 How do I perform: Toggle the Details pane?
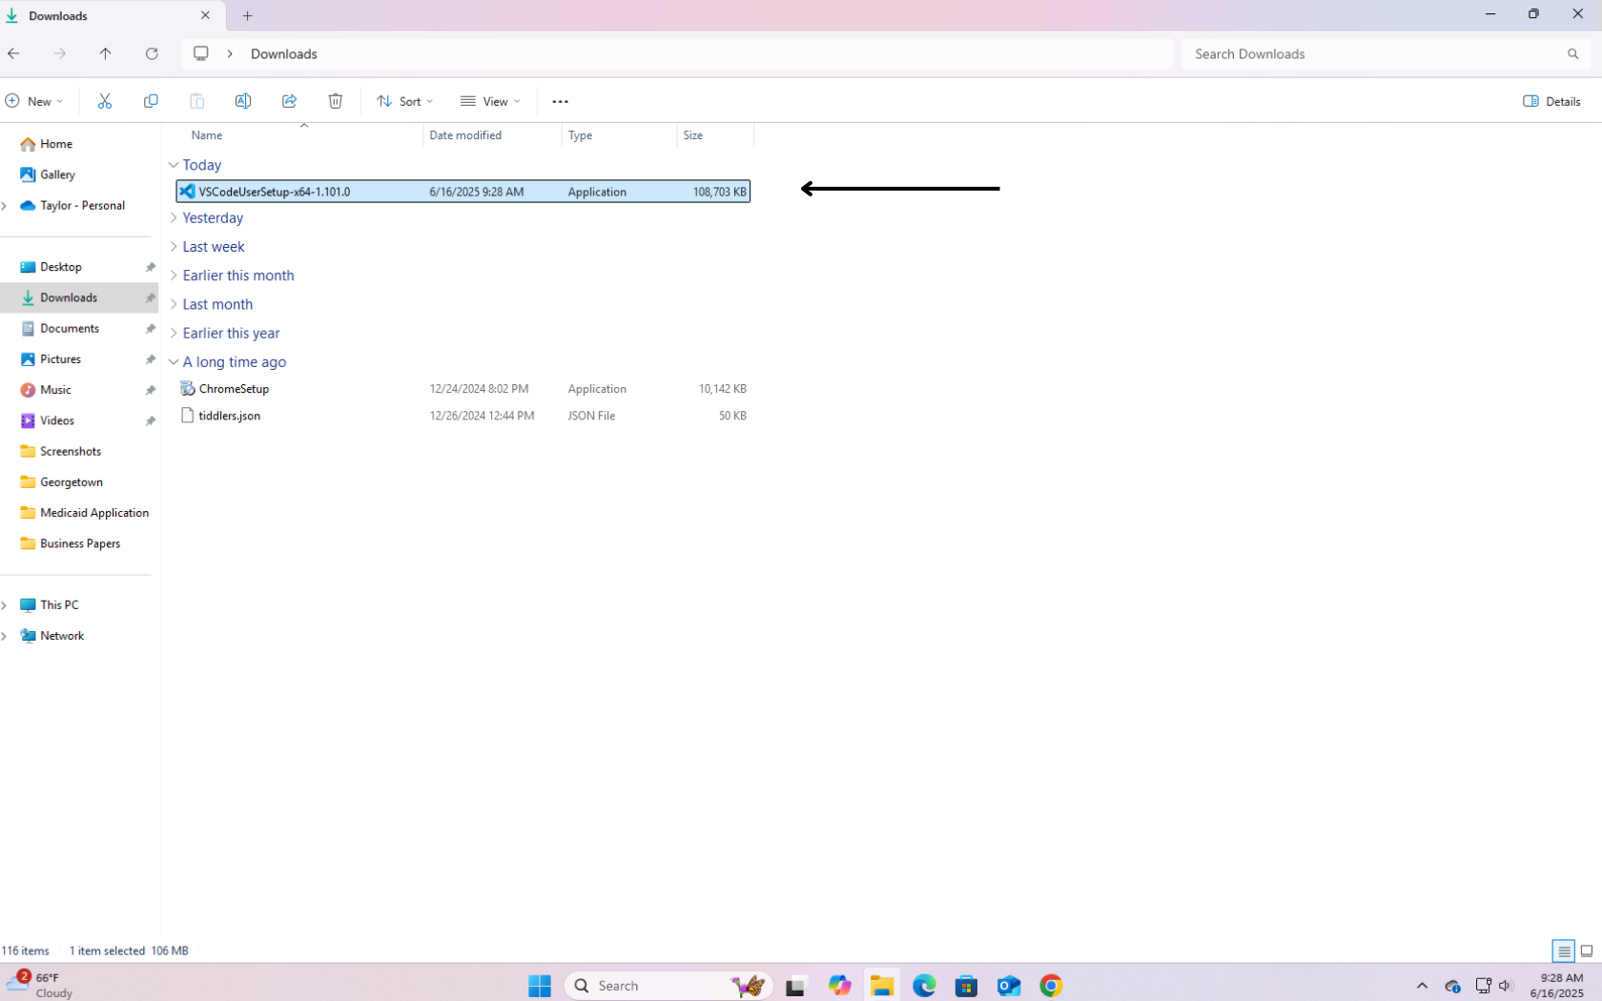(1552, 101)
